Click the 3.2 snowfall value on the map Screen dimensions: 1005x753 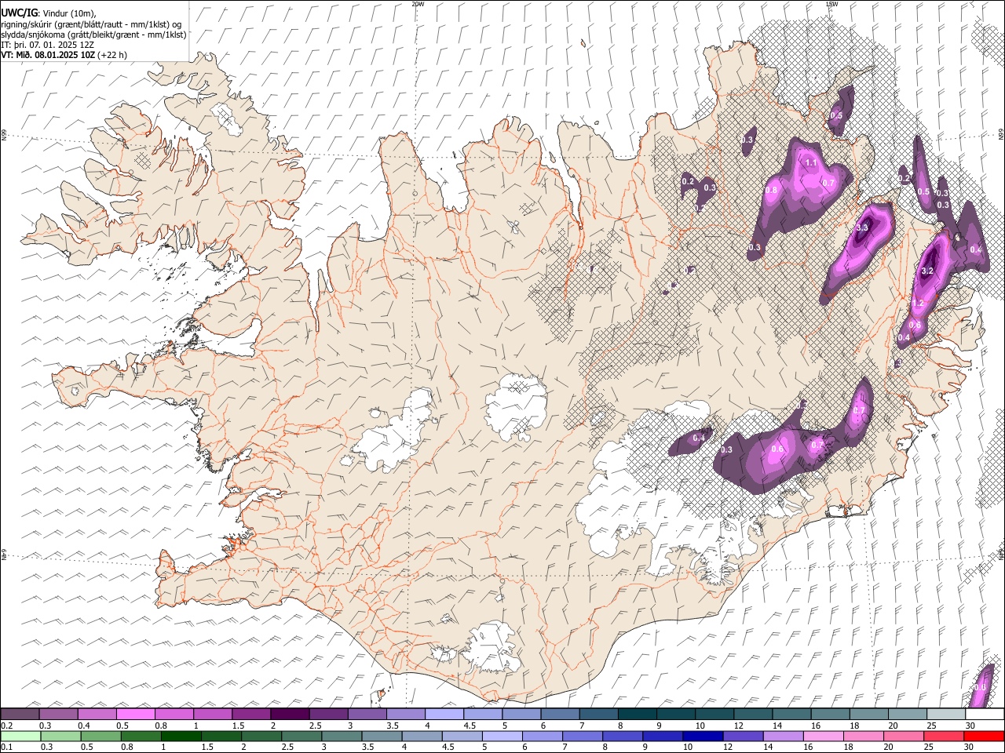[926, 271]
